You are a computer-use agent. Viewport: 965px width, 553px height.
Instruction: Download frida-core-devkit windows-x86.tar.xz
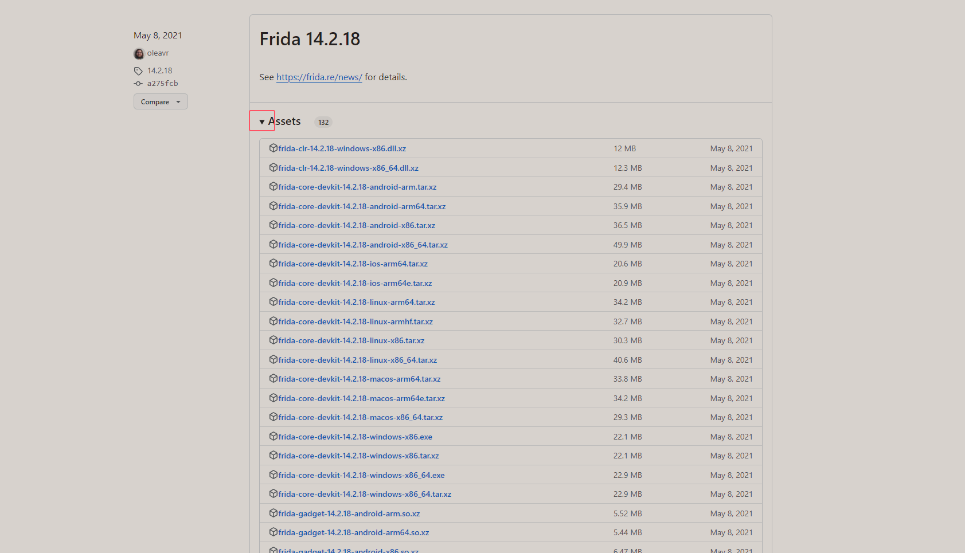358,456
